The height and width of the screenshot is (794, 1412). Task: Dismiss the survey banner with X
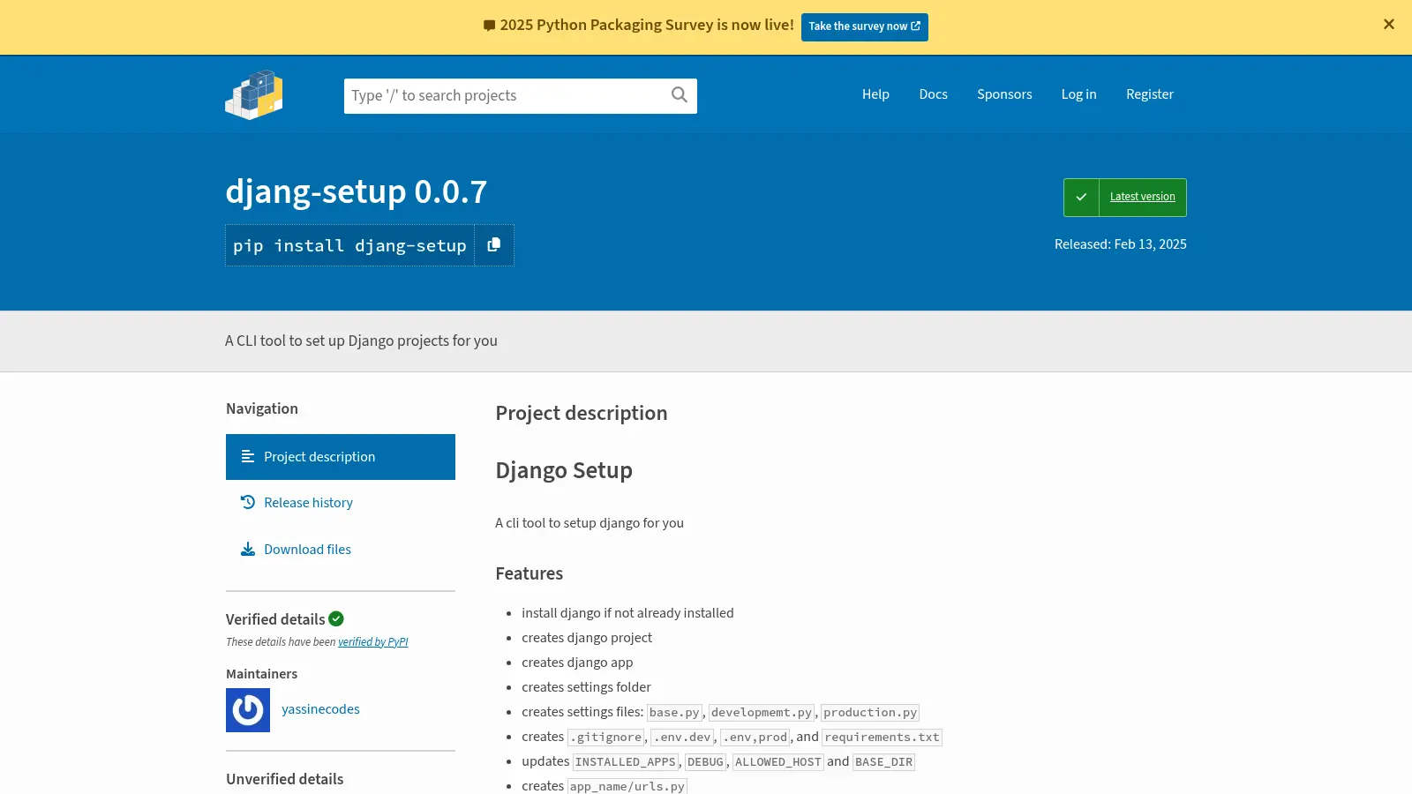pyautogui.click(x=1389, y=25)
